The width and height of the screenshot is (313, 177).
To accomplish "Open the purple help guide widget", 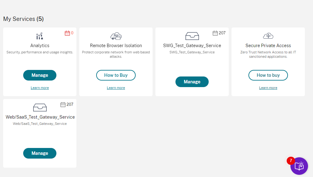I will pos(299,166).
